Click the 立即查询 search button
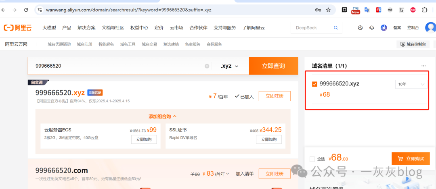 [273, 66]
